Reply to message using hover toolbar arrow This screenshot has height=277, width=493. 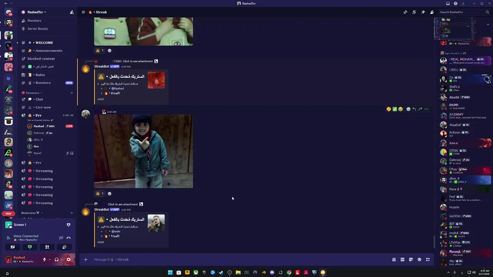pyautogui.click(x=414, y=109)
